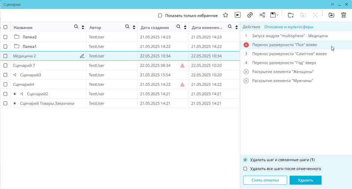Select the Удалить шаг и связанные шаги option
The image size is (352, 189).
tap(245, 160)
